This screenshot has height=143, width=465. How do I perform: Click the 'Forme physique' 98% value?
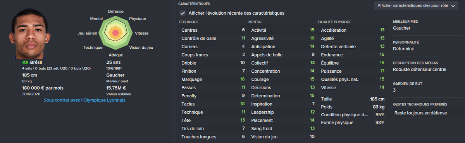click(380, 123)
